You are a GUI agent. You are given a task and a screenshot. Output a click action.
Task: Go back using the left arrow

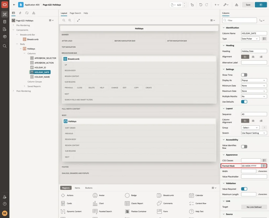[x=14, y=5]
